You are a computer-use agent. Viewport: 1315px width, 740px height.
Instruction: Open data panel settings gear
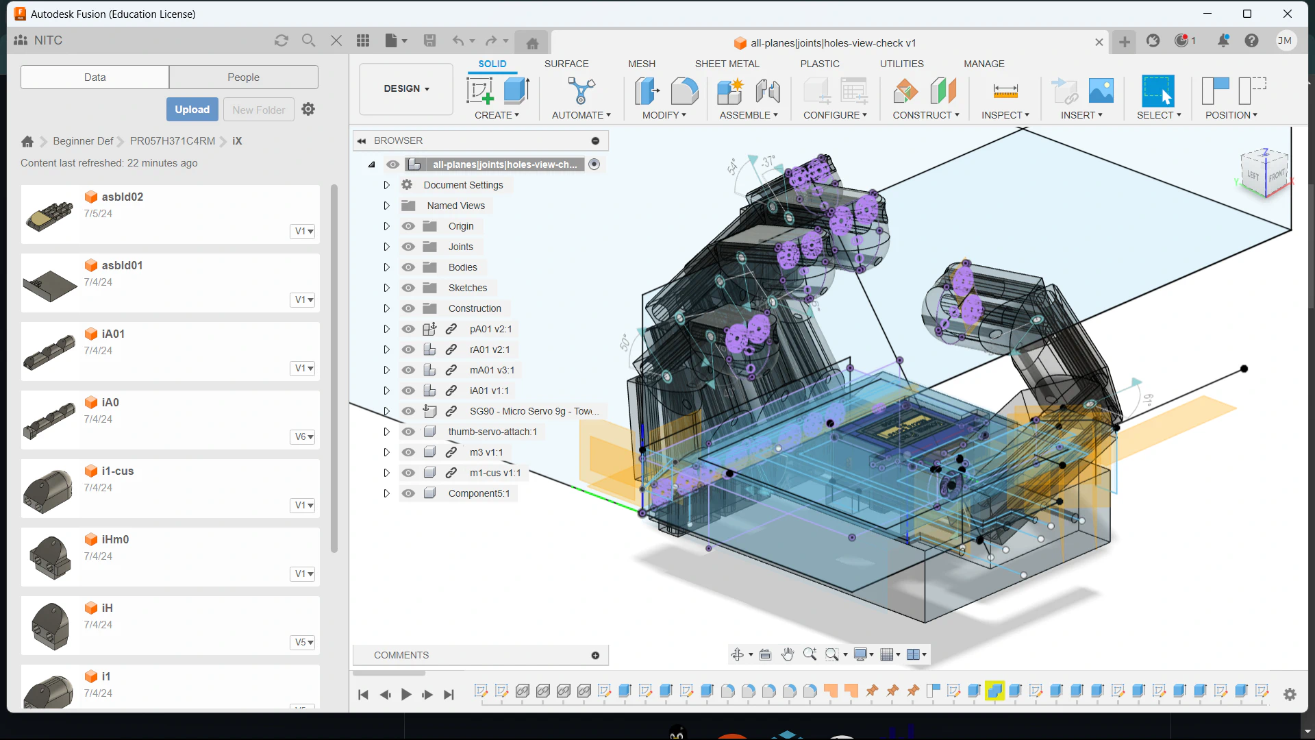coord(308,109)
